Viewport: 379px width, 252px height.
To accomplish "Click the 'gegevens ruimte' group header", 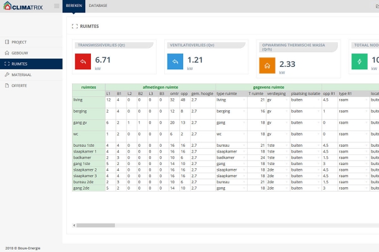I will click(x=268, y=88).
